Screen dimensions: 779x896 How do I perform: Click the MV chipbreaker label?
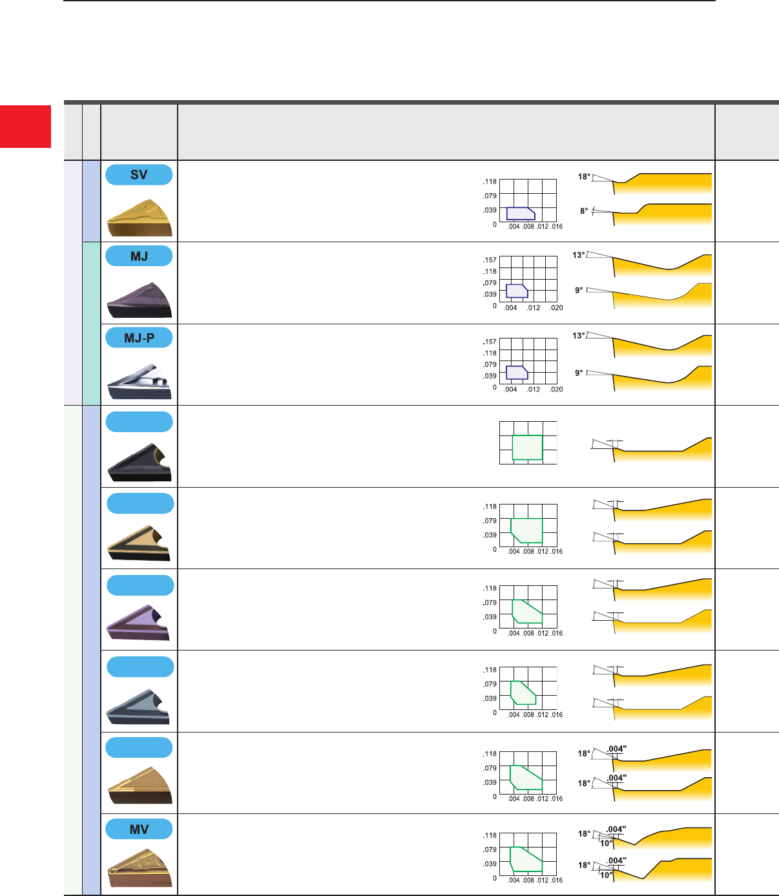click(139, 829)
